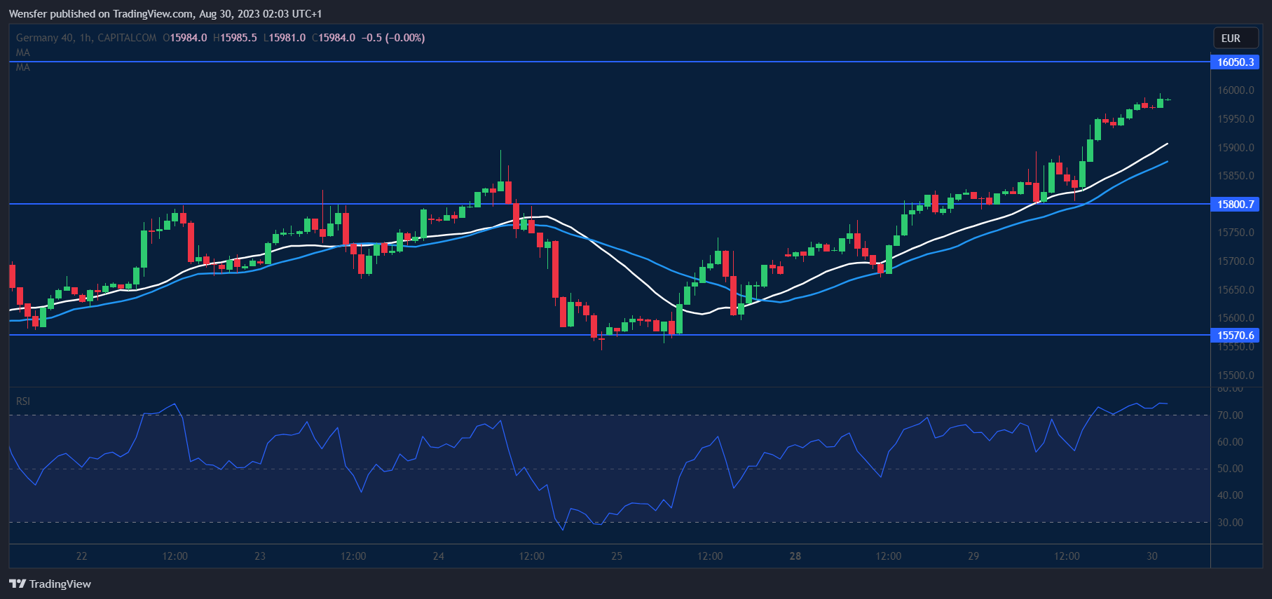The height and width of the screenshot is (599, 1272).
Task: Click the date 22 on time axis
Action: (81, 556)
